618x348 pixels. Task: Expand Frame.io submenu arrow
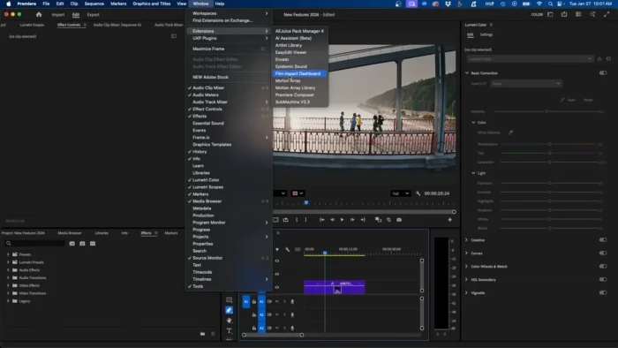pos(267,138)
